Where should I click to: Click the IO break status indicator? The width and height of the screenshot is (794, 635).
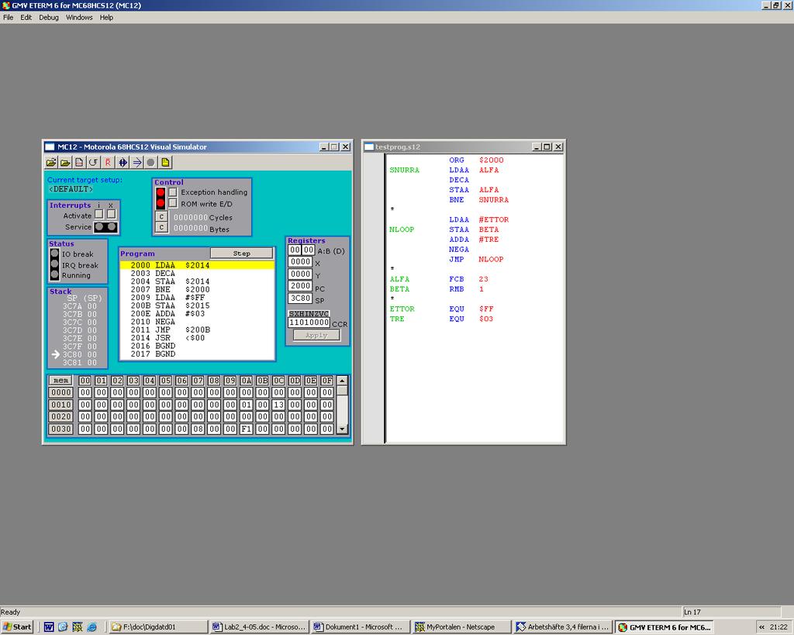pyautogui.click(x=55, y=254)
